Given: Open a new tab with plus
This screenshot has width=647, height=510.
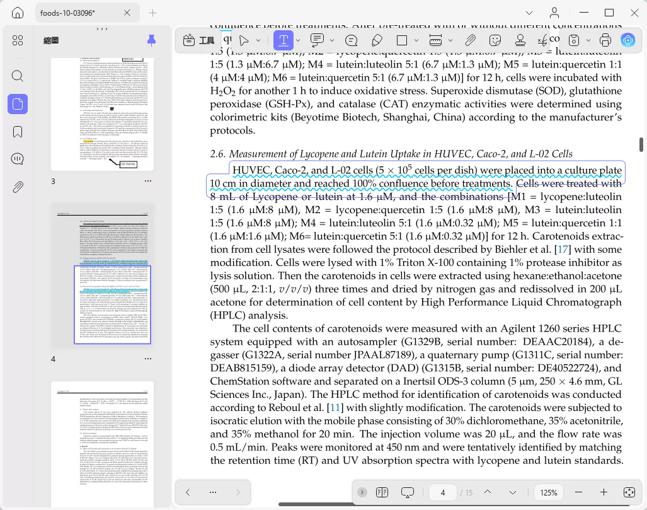Looking at the screenshot, I should tap(152, 13).
